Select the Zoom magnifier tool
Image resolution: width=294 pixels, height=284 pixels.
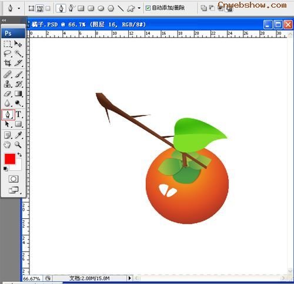click(x=18, y=145)
